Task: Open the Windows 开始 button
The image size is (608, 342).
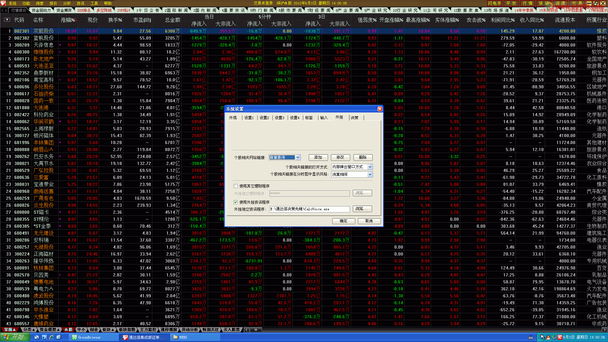Action: coord(15,337)
